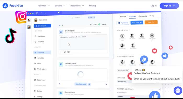
Task: Select Compose in the sidebar
Action: [42, 52]
